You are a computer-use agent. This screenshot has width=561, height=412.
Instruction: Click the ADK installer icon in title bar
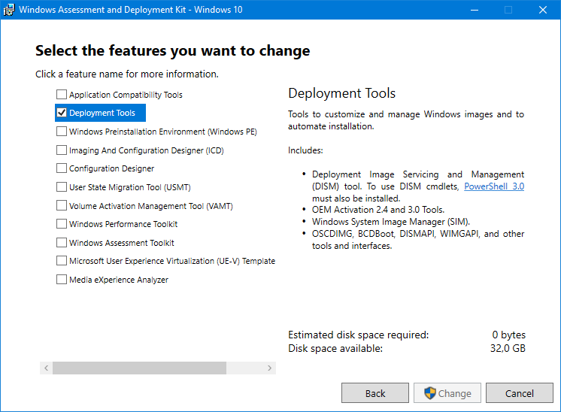pyautogui.click(x=8, y=10)
